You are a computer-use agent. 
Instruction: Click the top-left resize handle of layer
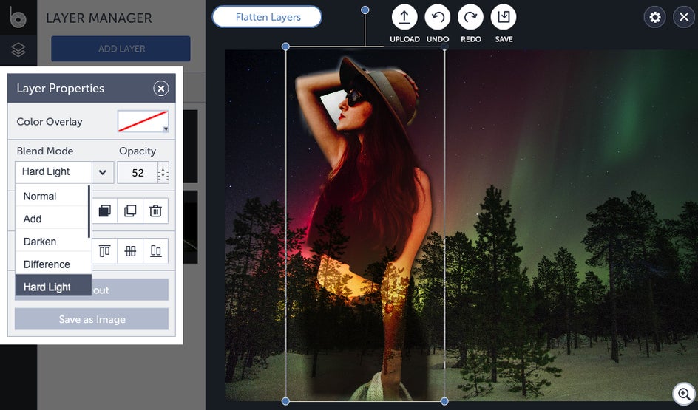tap(286, 47)
